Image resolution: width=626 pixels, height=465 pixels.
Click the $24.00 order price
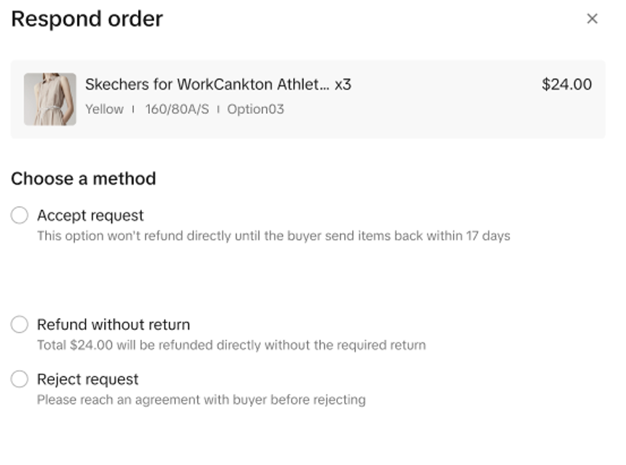click(566, 85)
